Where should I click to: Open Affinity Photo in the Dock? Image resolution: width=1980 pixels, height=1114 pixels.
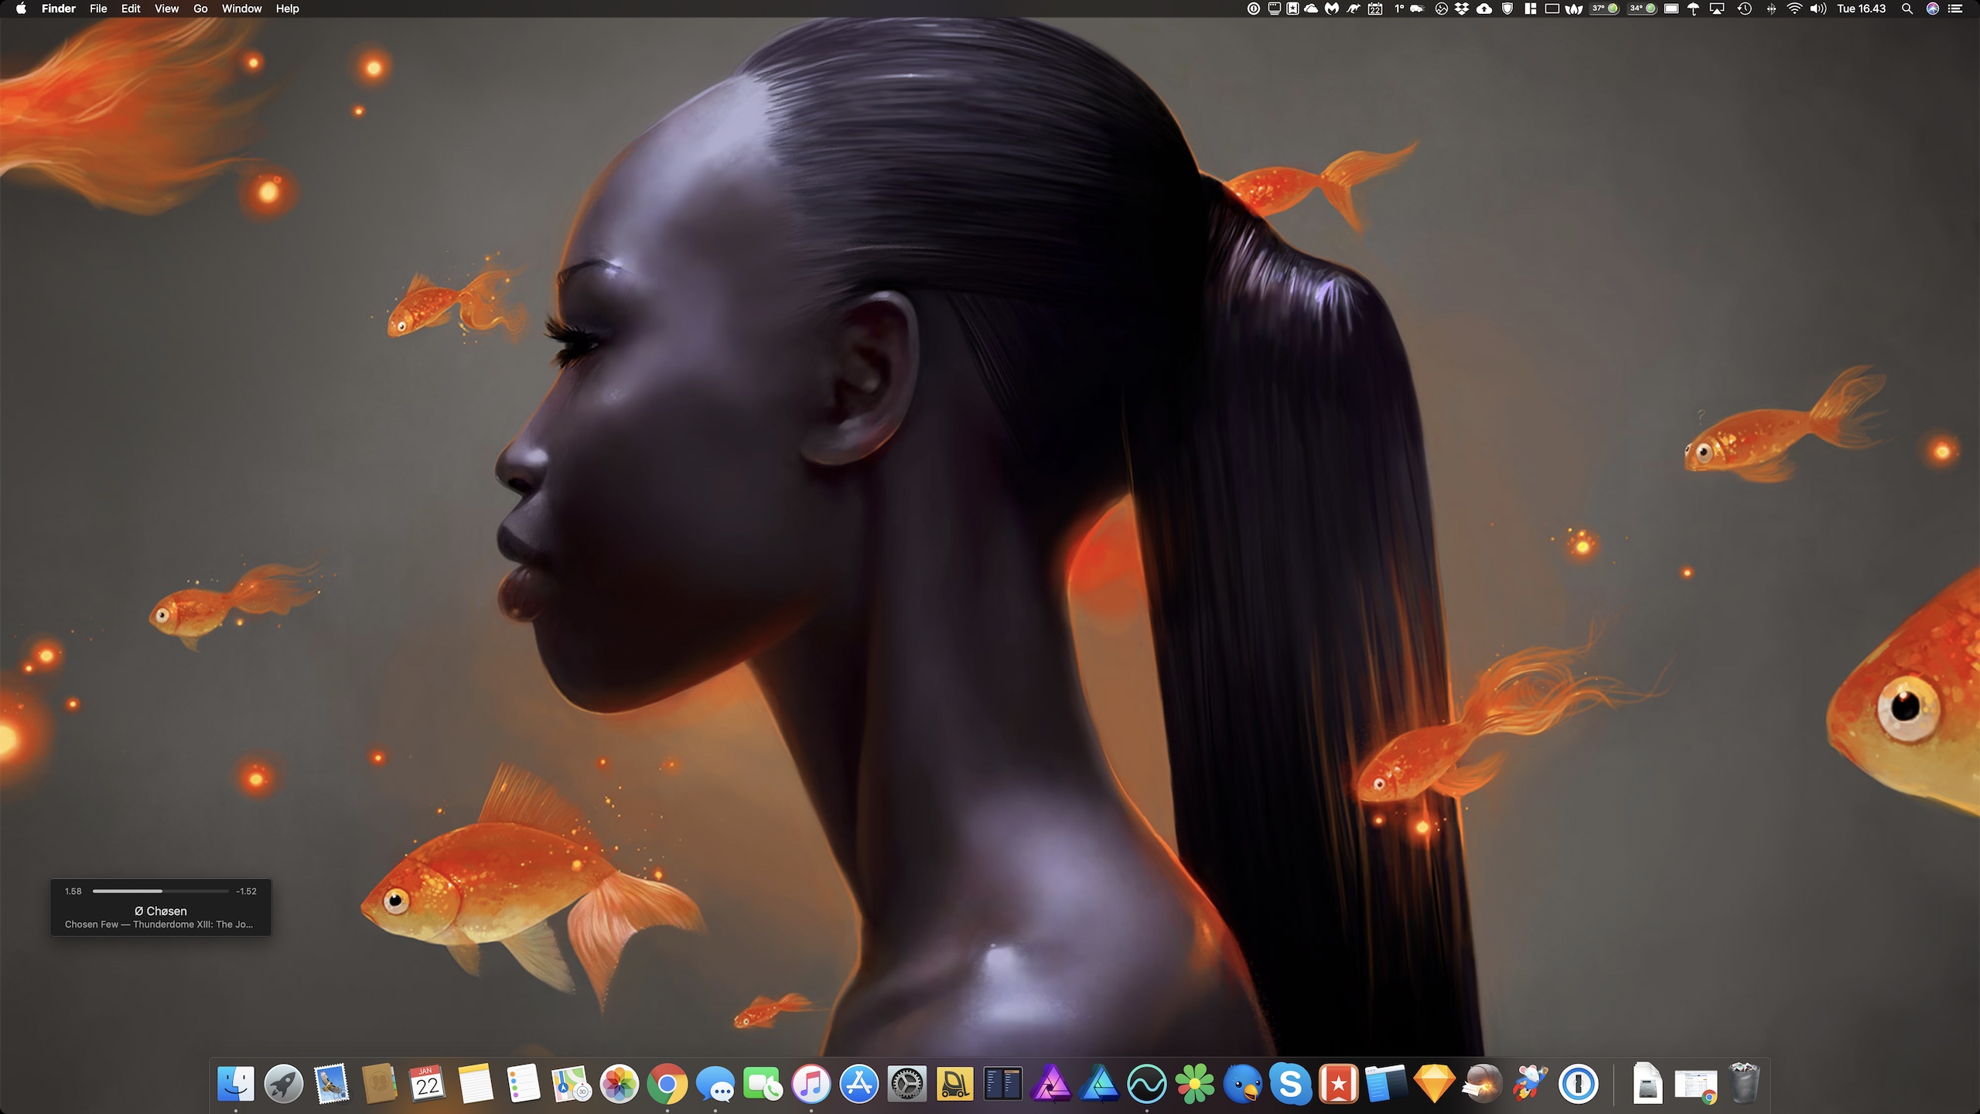point(1051,1084)
